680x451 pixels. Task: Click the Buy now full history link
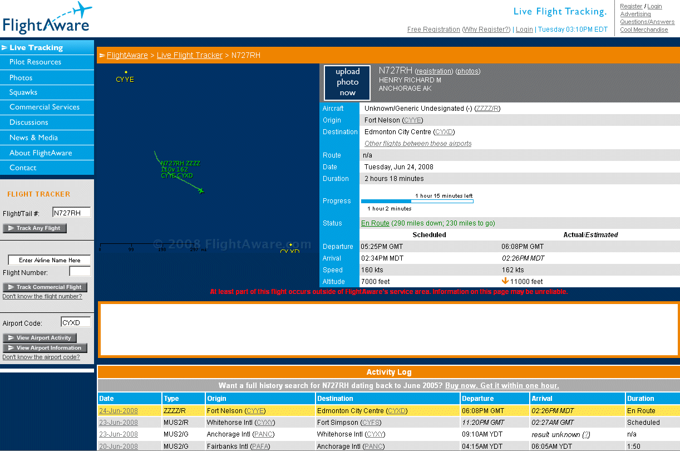[x=502, y=386]
